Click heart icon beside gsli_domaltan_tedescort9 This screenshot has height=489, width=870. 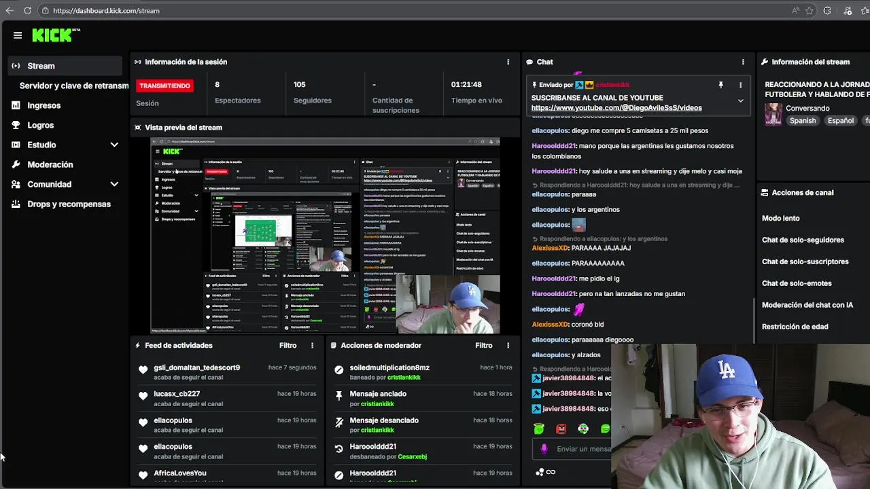[x=143, y=370]
